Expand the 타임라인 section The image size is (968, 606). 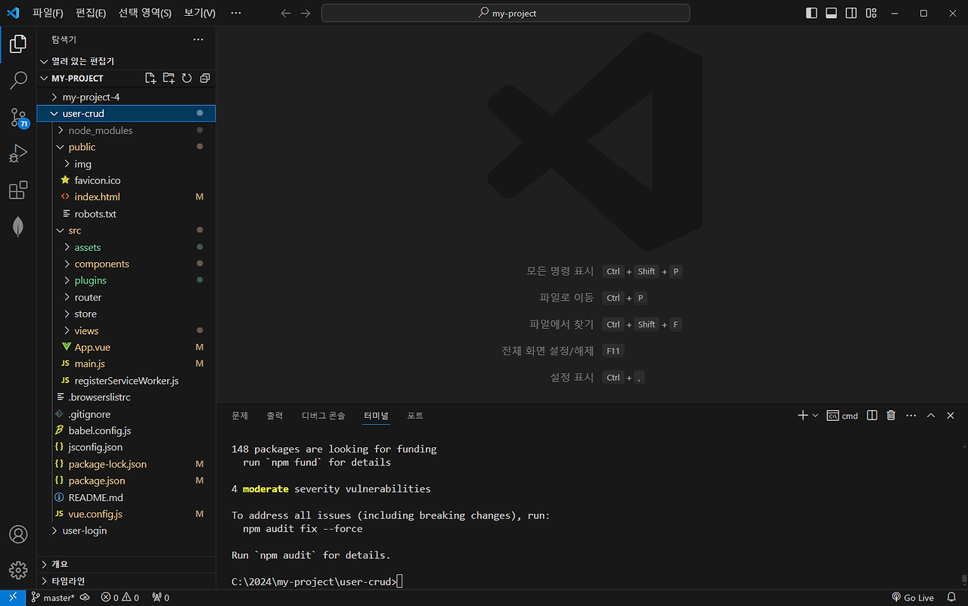(126, 581)
